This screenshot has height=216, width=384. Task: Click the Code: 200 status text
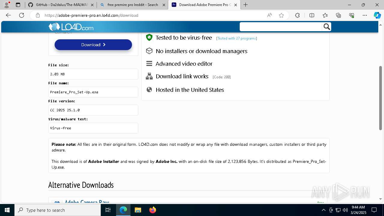(222, 77)
